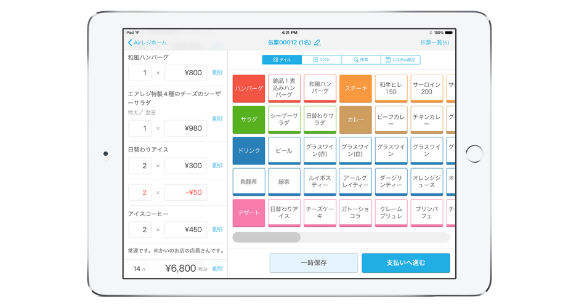Add ビーフカレー to order
The image size is (579, 308).
click(x=391, y=120)
